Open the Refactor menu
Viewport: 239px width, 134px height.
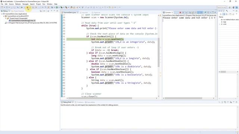[x=18, y=4]
